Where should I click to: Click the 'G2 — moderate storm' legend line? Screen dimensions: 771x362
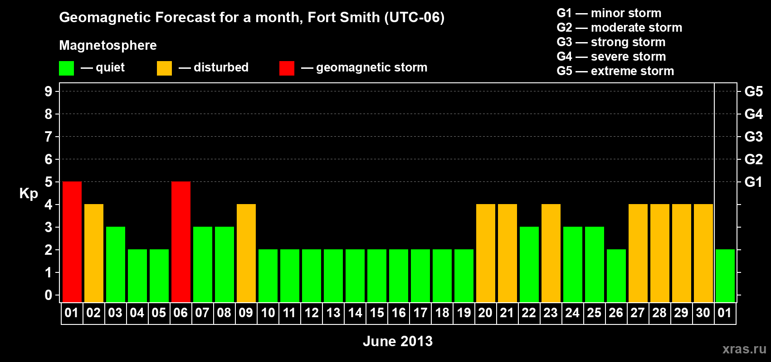[x=620, y=28]
